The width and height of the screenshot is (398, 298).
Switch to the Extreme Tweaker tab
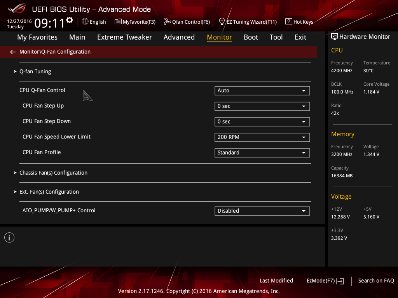coord(124,37)
